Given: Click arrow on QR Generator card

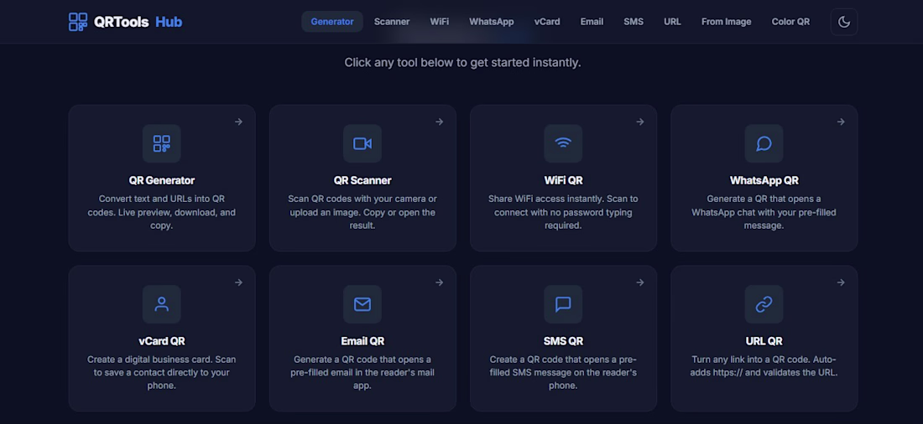Looking at the screenshot, I should 238,122.
